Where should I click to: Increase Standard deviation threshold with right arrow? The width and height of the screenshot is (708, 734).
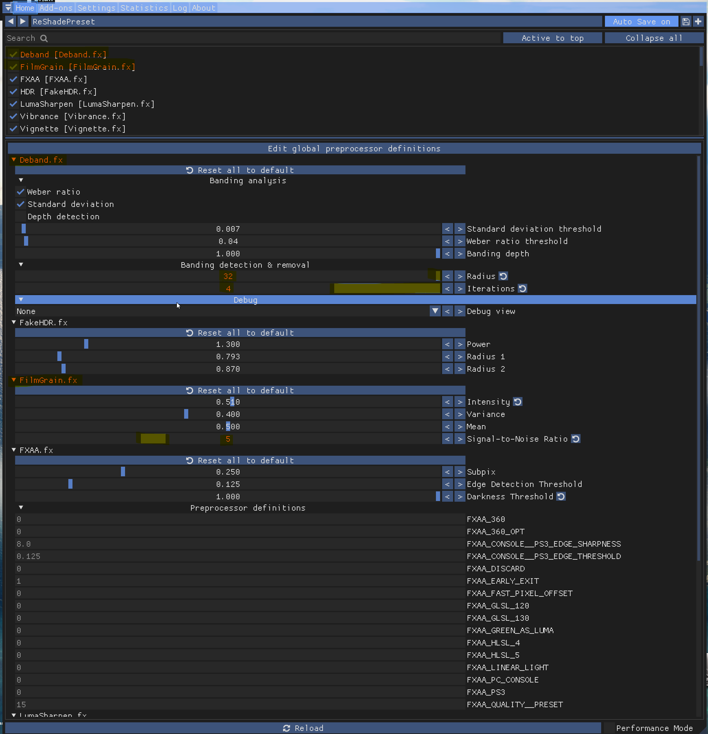pyautogui.click(x=460, y=229)
